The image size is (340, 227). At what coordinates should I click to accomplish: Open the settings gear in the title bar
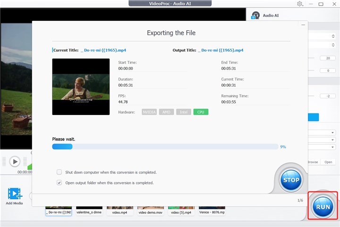coord(300,4)
